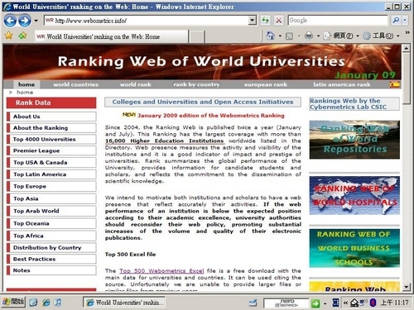The height and width of the screenshot is (310, 414).
Task: Open the 'world rank' navigation tab
Action: click(136, 84)
